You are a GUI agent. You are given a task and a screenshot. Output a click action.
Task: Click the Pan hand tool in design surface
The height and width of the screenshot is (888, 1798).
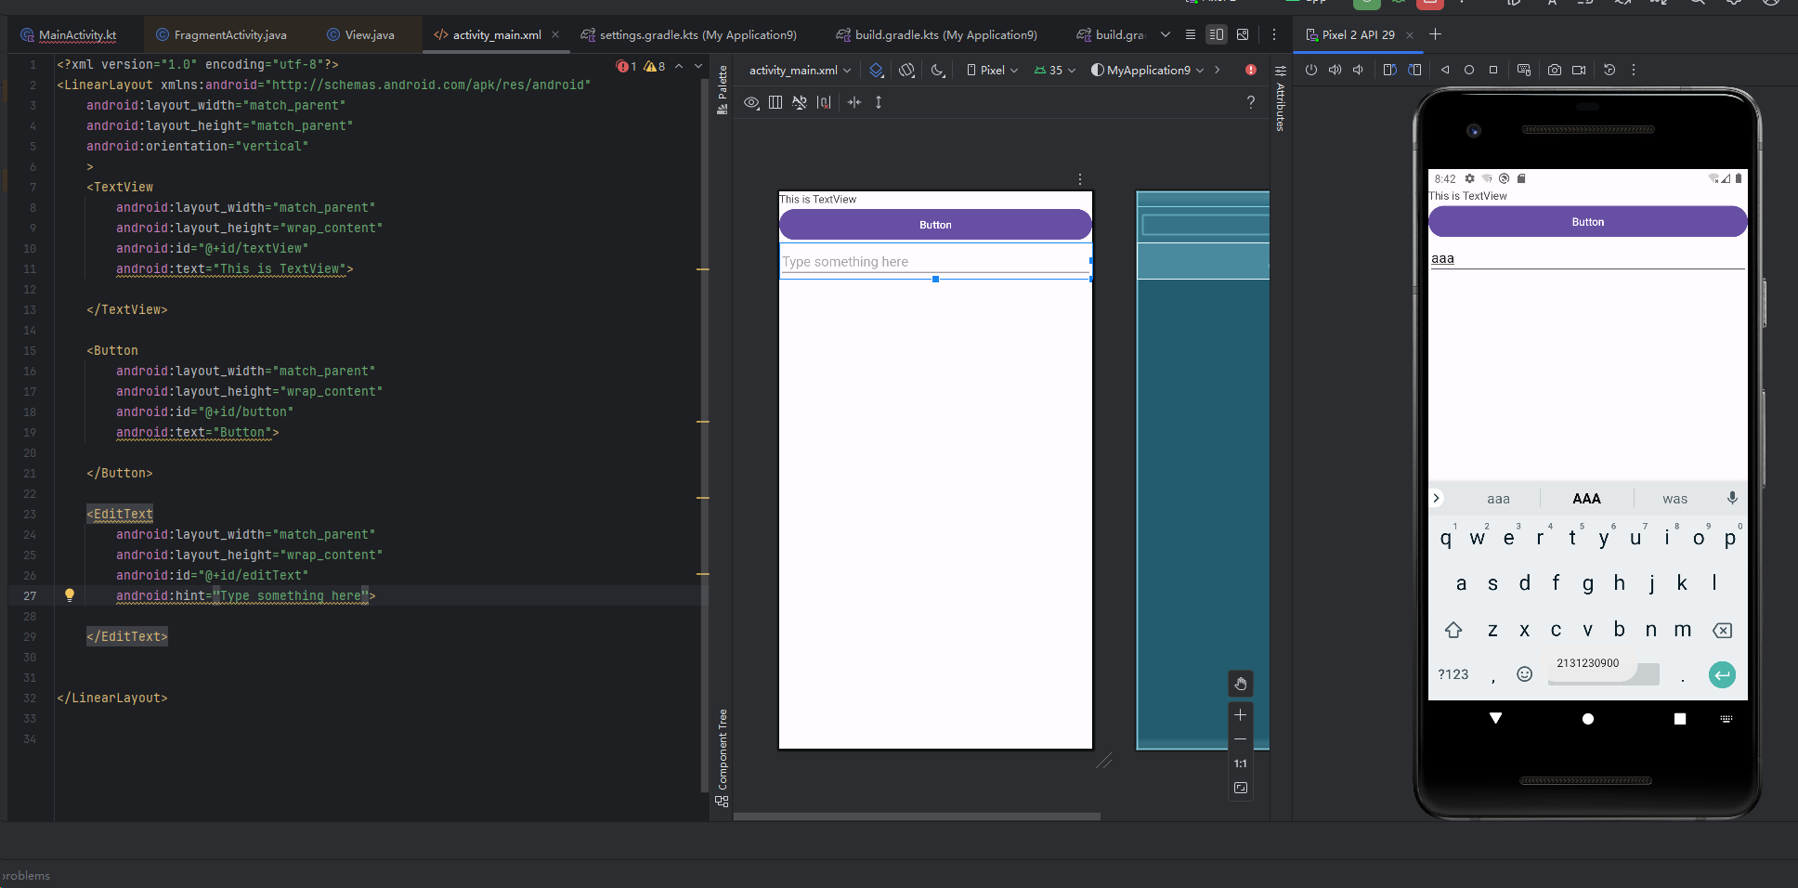coord(1241,684)
